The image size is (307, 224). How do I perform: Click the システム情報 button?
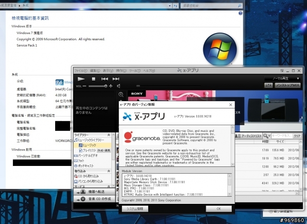coord(135,209)
